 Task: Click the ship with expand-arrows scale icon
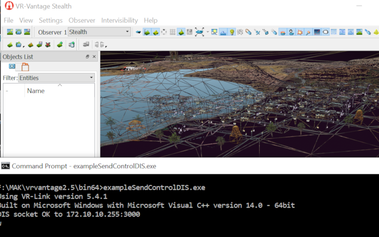[199, 32]
